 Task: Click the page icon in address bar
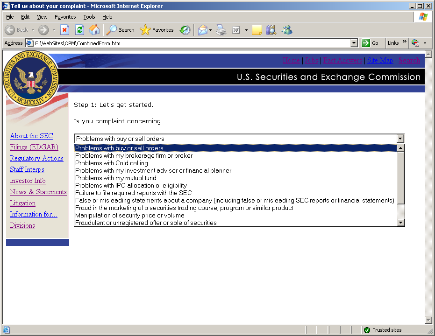click(x=29, y=43)
